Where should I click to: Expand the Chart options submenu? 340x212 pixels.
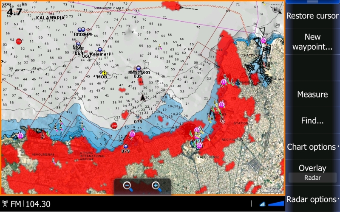click(312, 147)
